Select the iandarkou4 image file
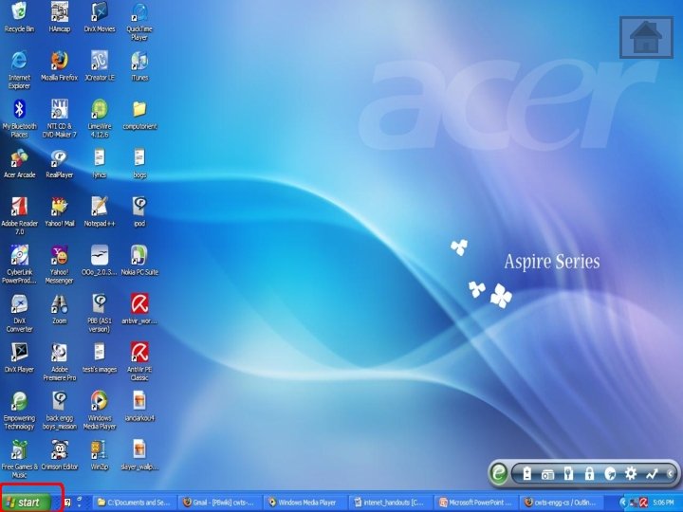 [x=139, y=401]
